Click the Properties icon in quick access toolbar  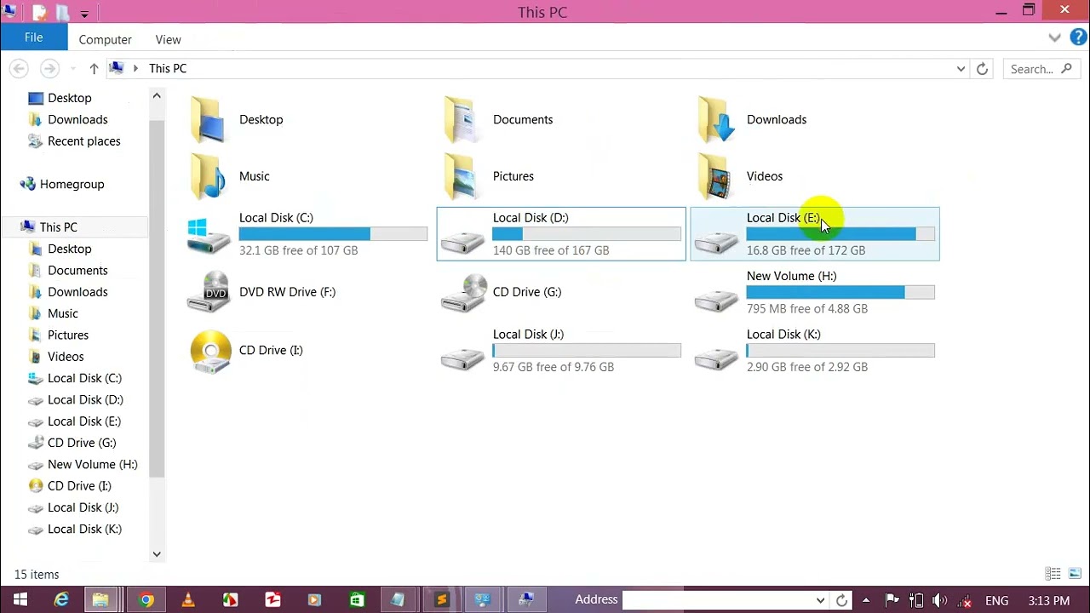(40, 12)
